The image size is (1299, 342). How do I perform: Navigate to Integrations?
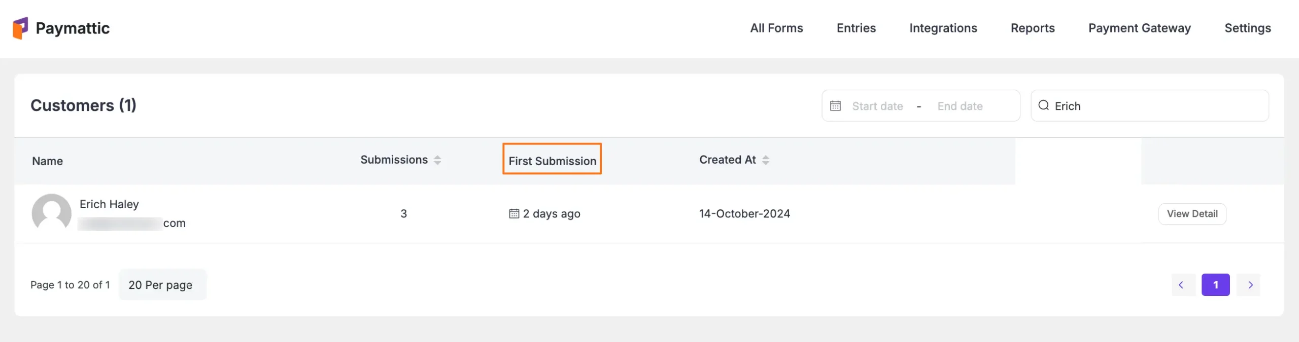point(943,28)
